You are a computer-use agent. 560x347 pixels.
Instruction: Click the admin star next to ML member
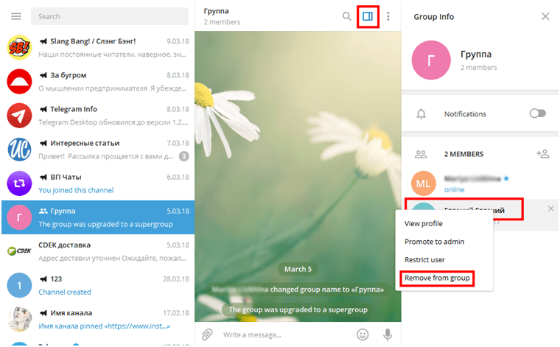point(506,178)
